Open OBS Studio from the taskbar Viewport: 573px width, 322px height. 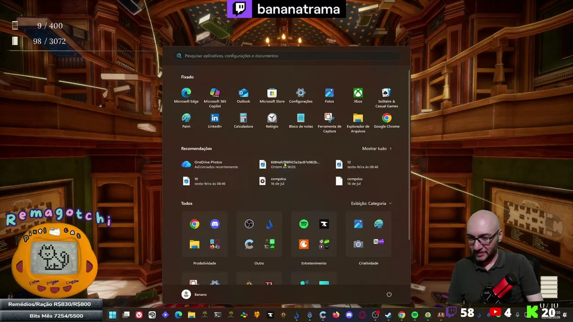pyautogui.click(x=375, y=315)
